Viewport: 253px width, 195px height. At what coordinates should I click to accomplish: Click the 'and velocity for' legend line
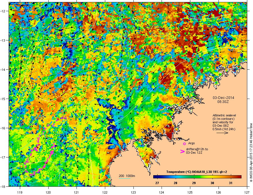(223, 122)
